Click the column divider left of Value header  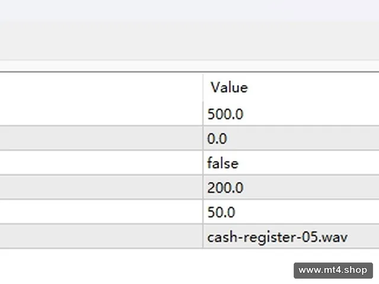203,87
